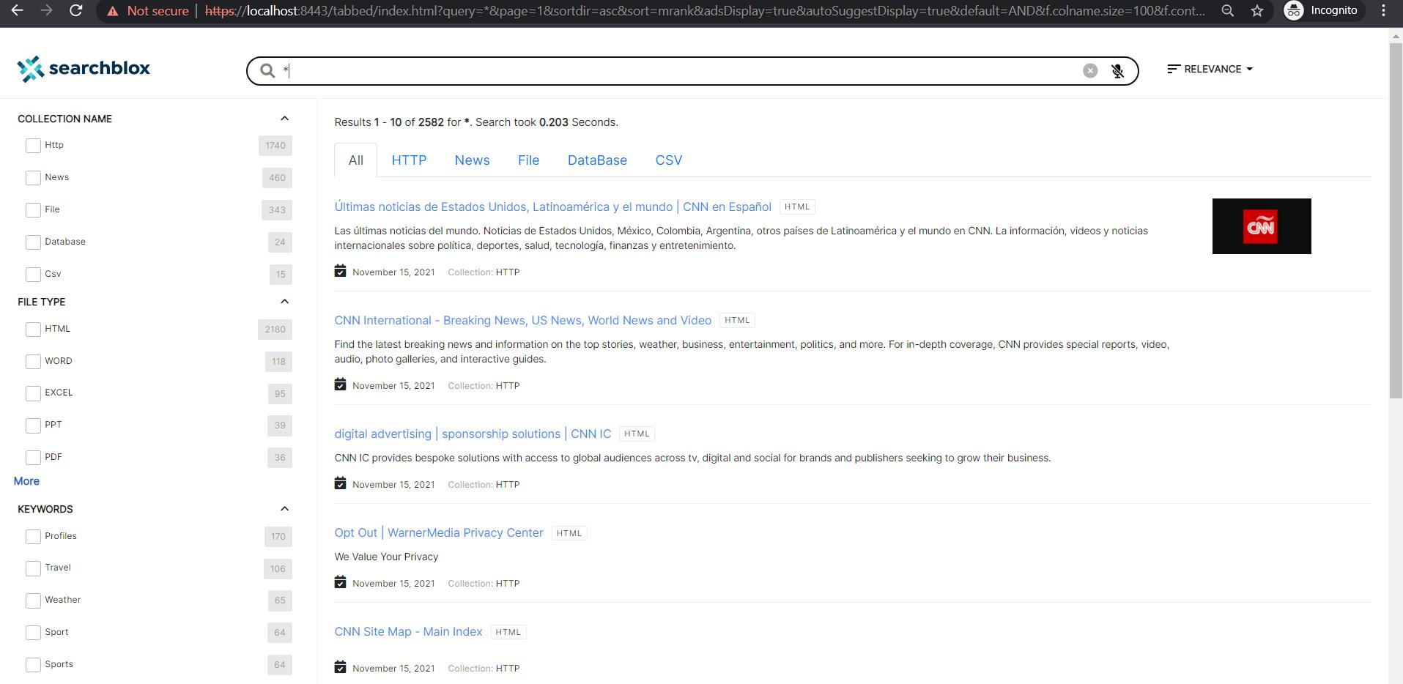Click the HTML badge on Opt Out result
The width and height of the screenshot is (1403, 684).
569,533
